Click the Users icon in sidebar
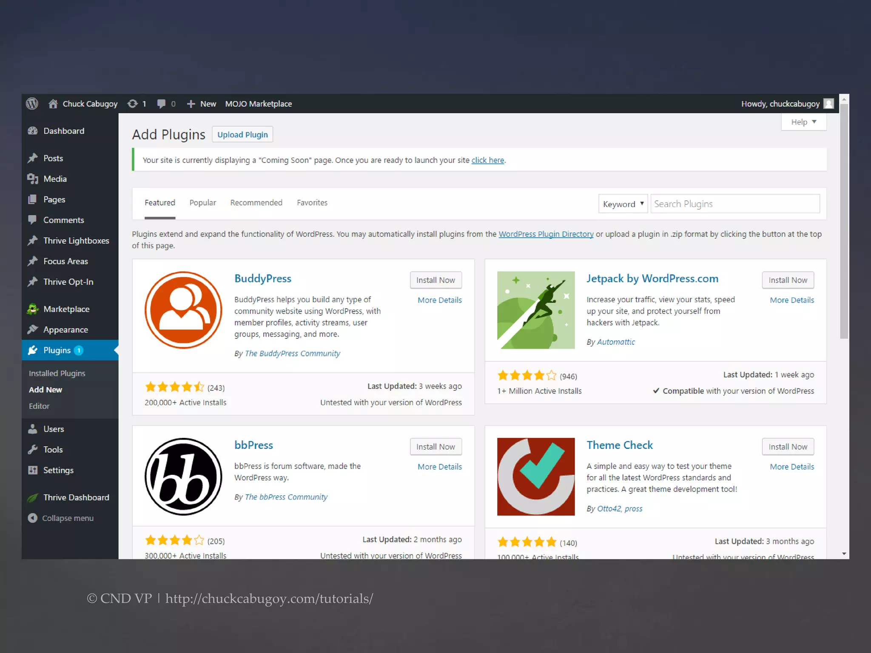The image size is (871, 653). 33,429
